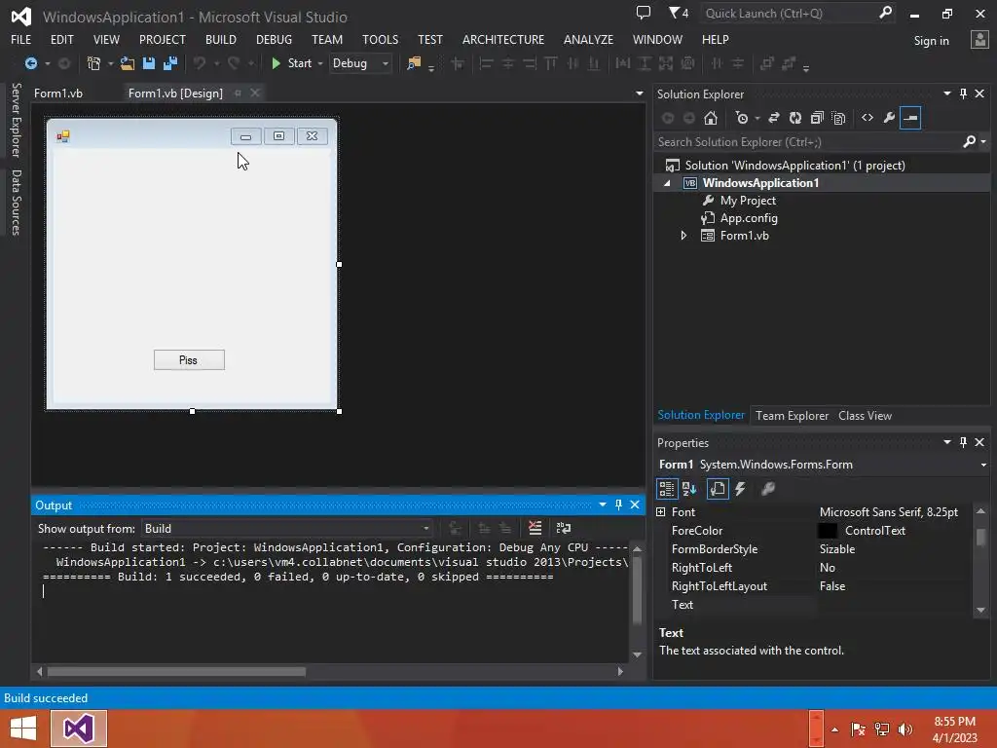Click Clear All icon in Output toolbar
997x748 pixels.
point(535,528)
